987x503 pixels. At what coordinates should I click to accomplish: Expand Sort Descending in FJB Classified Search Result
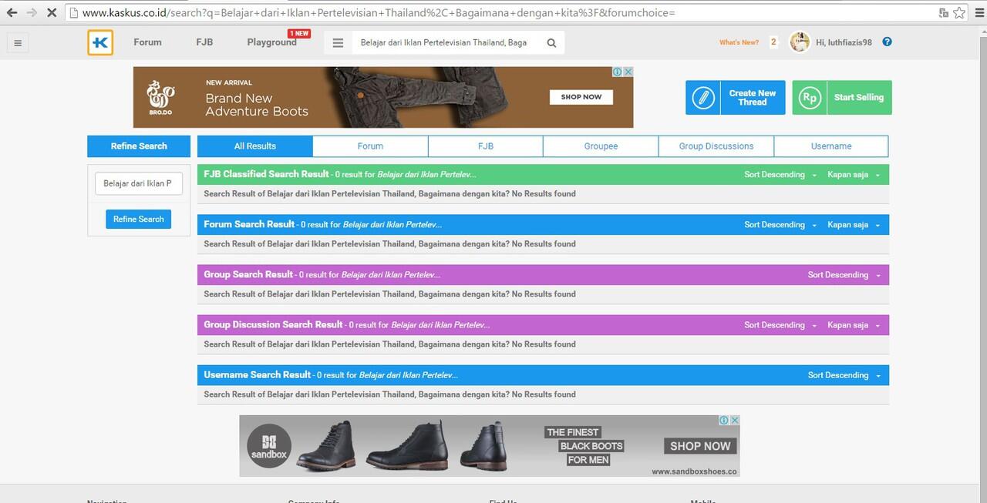780,175
